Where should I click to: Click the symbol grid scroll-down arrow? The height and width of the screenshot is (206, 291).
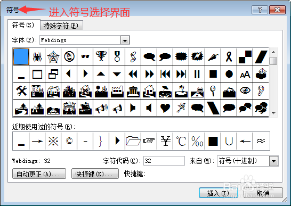[x=273, y=113]
